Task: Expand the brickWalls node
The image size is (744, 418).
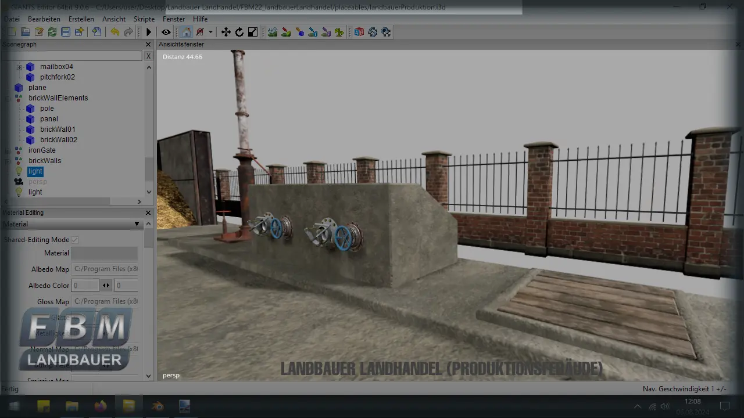Action: [x=8, y=161]
